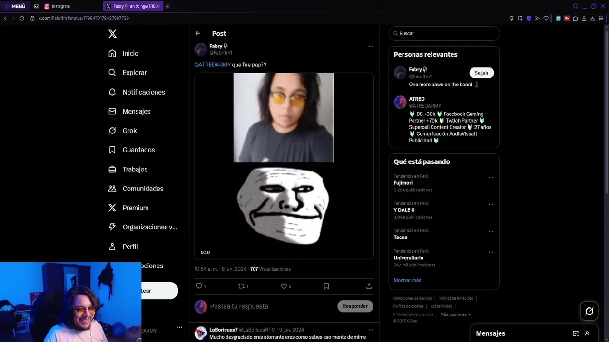Switch to the Instagram tab
Image resolution: width=609 pixels, height=342 pixels.
[x=57, y=6]
